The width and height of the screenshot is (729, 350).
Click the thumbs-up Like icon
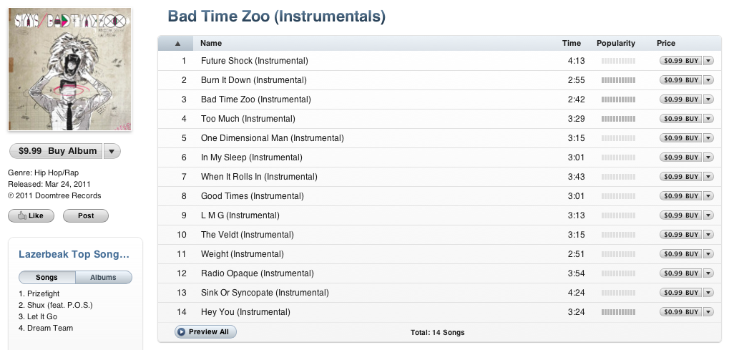pos(22,216)
